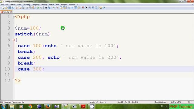Viewport: 194px width, 109px height.
Task: Open the Edit menu
Action: (7, 5)
